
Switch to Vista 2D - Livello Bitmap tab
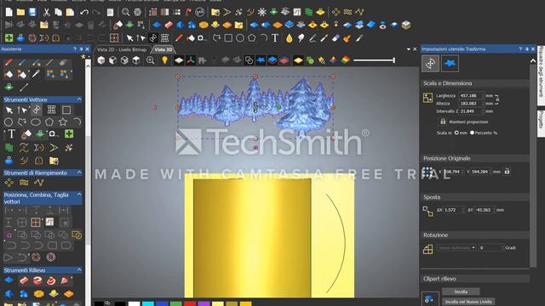point(122,49)
